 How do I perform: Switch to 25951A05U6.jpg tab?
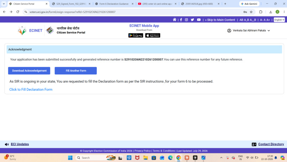199,4
